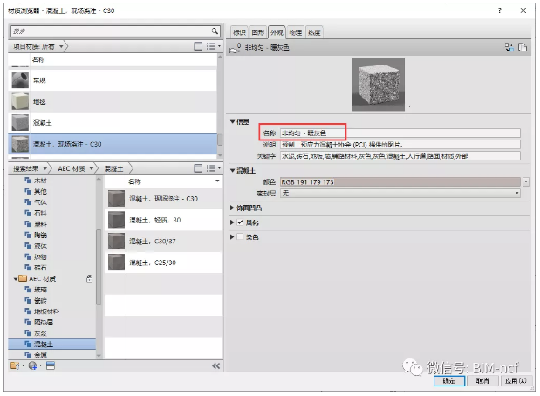This screenshot has width=540, height=396.
Task: Collapse the 混凝土 properties section
Action: click(x=232, y=170)
